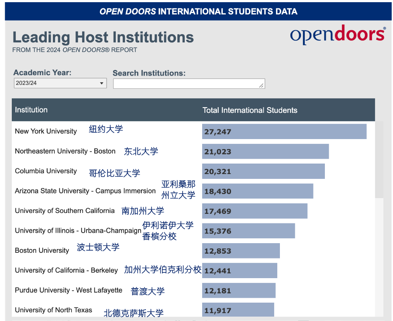Select Arizona State University - Campus Immersion label
Screen dimensions: 393x321
pyautogui.click(x=85, y=191)
